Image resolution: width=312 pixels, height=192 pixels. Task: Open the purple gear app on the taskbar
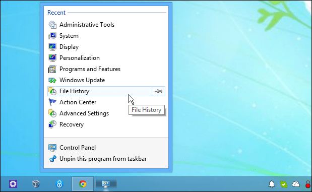[x=13, y=184]
